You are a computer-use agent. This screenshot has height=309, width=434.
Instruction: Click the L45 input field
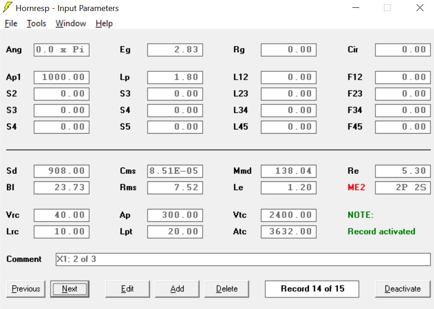(289, 127)
